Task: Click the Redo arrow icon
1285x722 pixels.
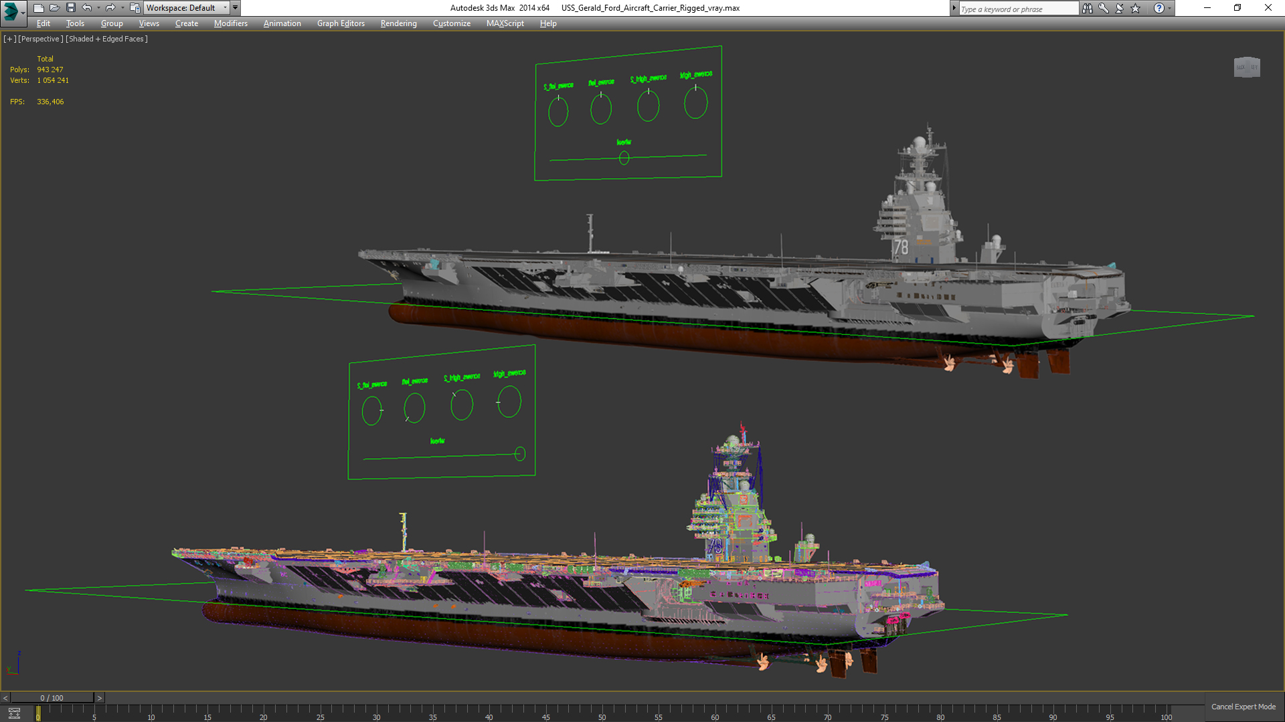Action: 110,8
